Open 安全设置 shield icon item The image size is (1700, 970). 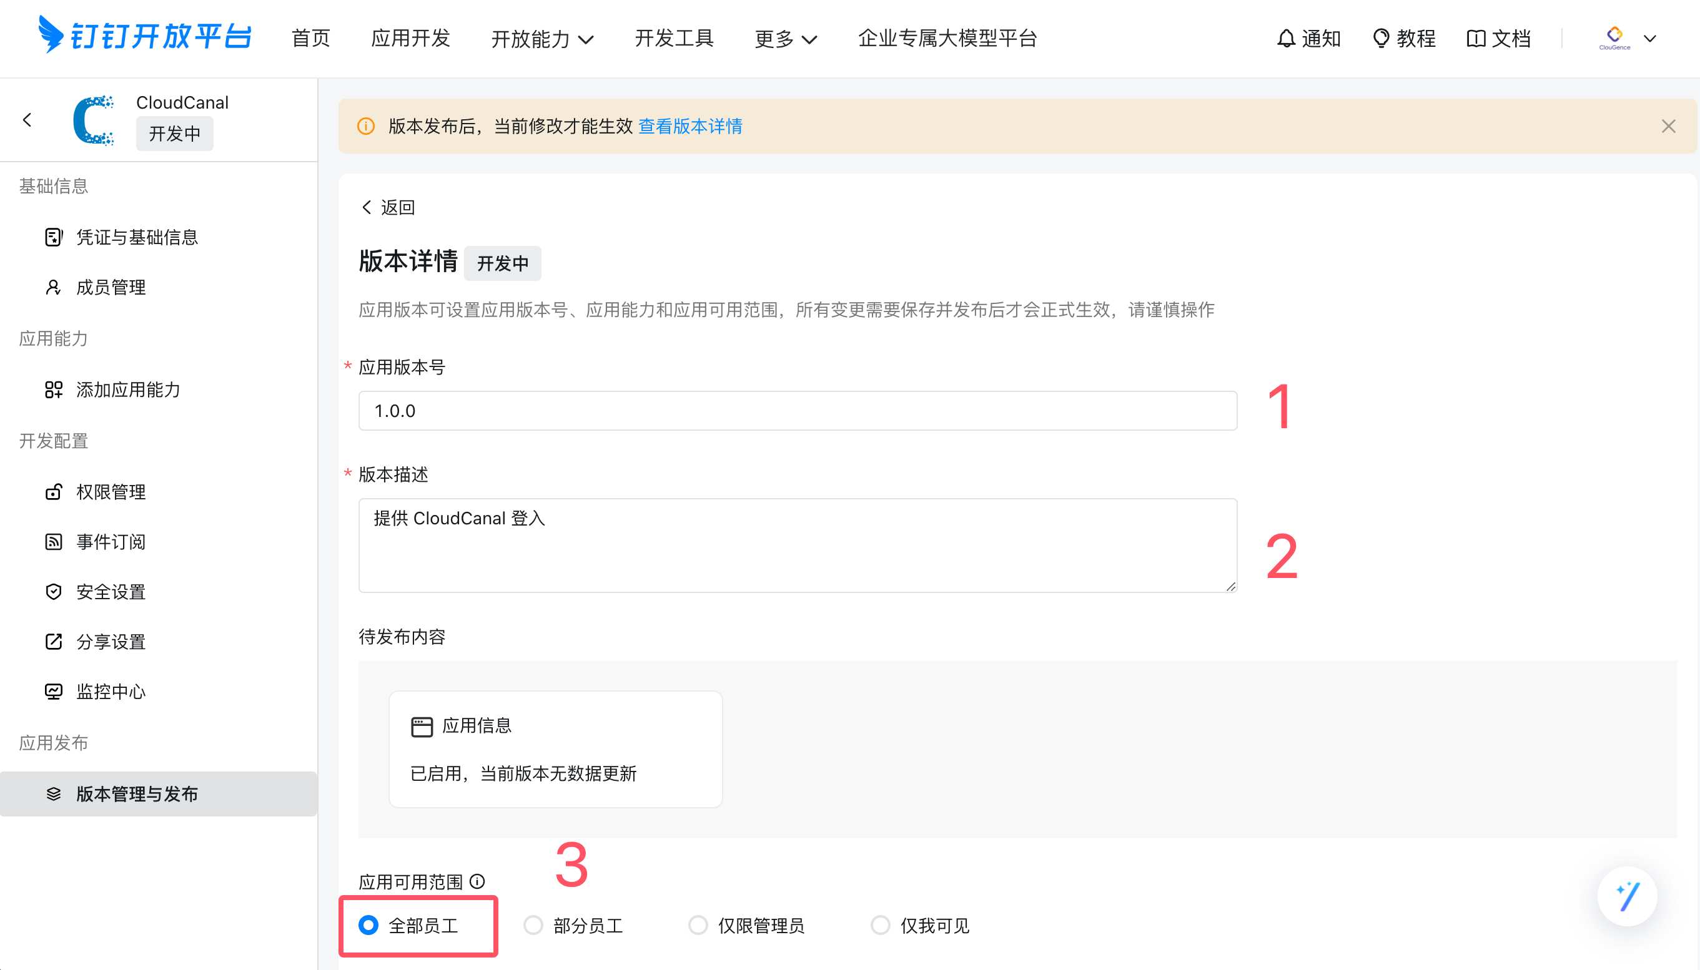tap(53, 592)
